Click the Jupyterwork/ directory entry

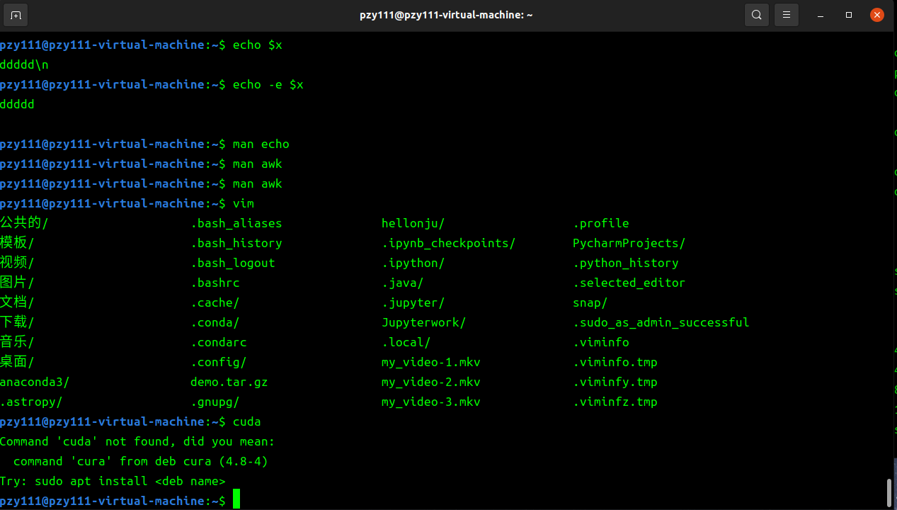[x=423, y=322]
